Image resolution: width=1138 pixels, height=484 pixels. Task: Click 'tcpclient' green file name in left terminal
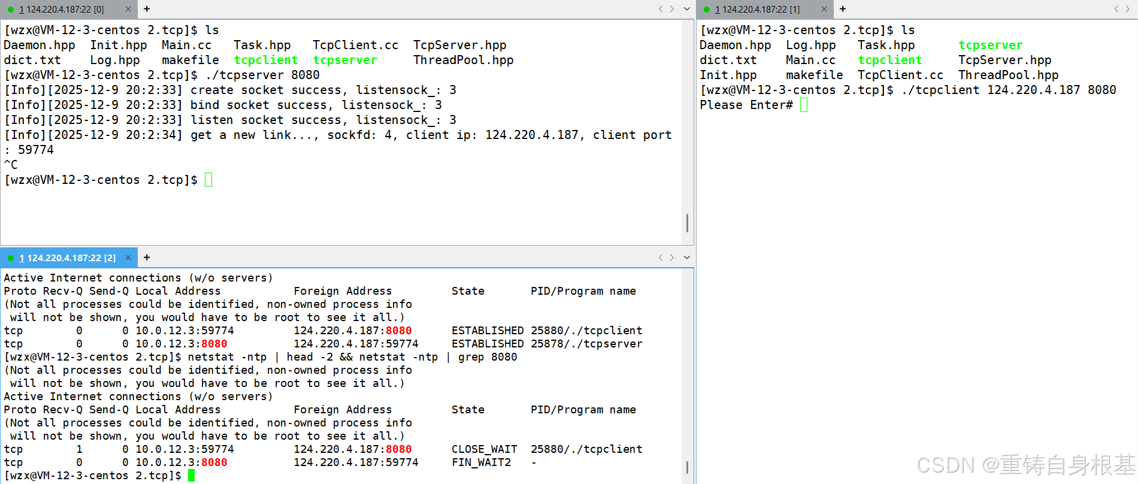click(266, 60)
